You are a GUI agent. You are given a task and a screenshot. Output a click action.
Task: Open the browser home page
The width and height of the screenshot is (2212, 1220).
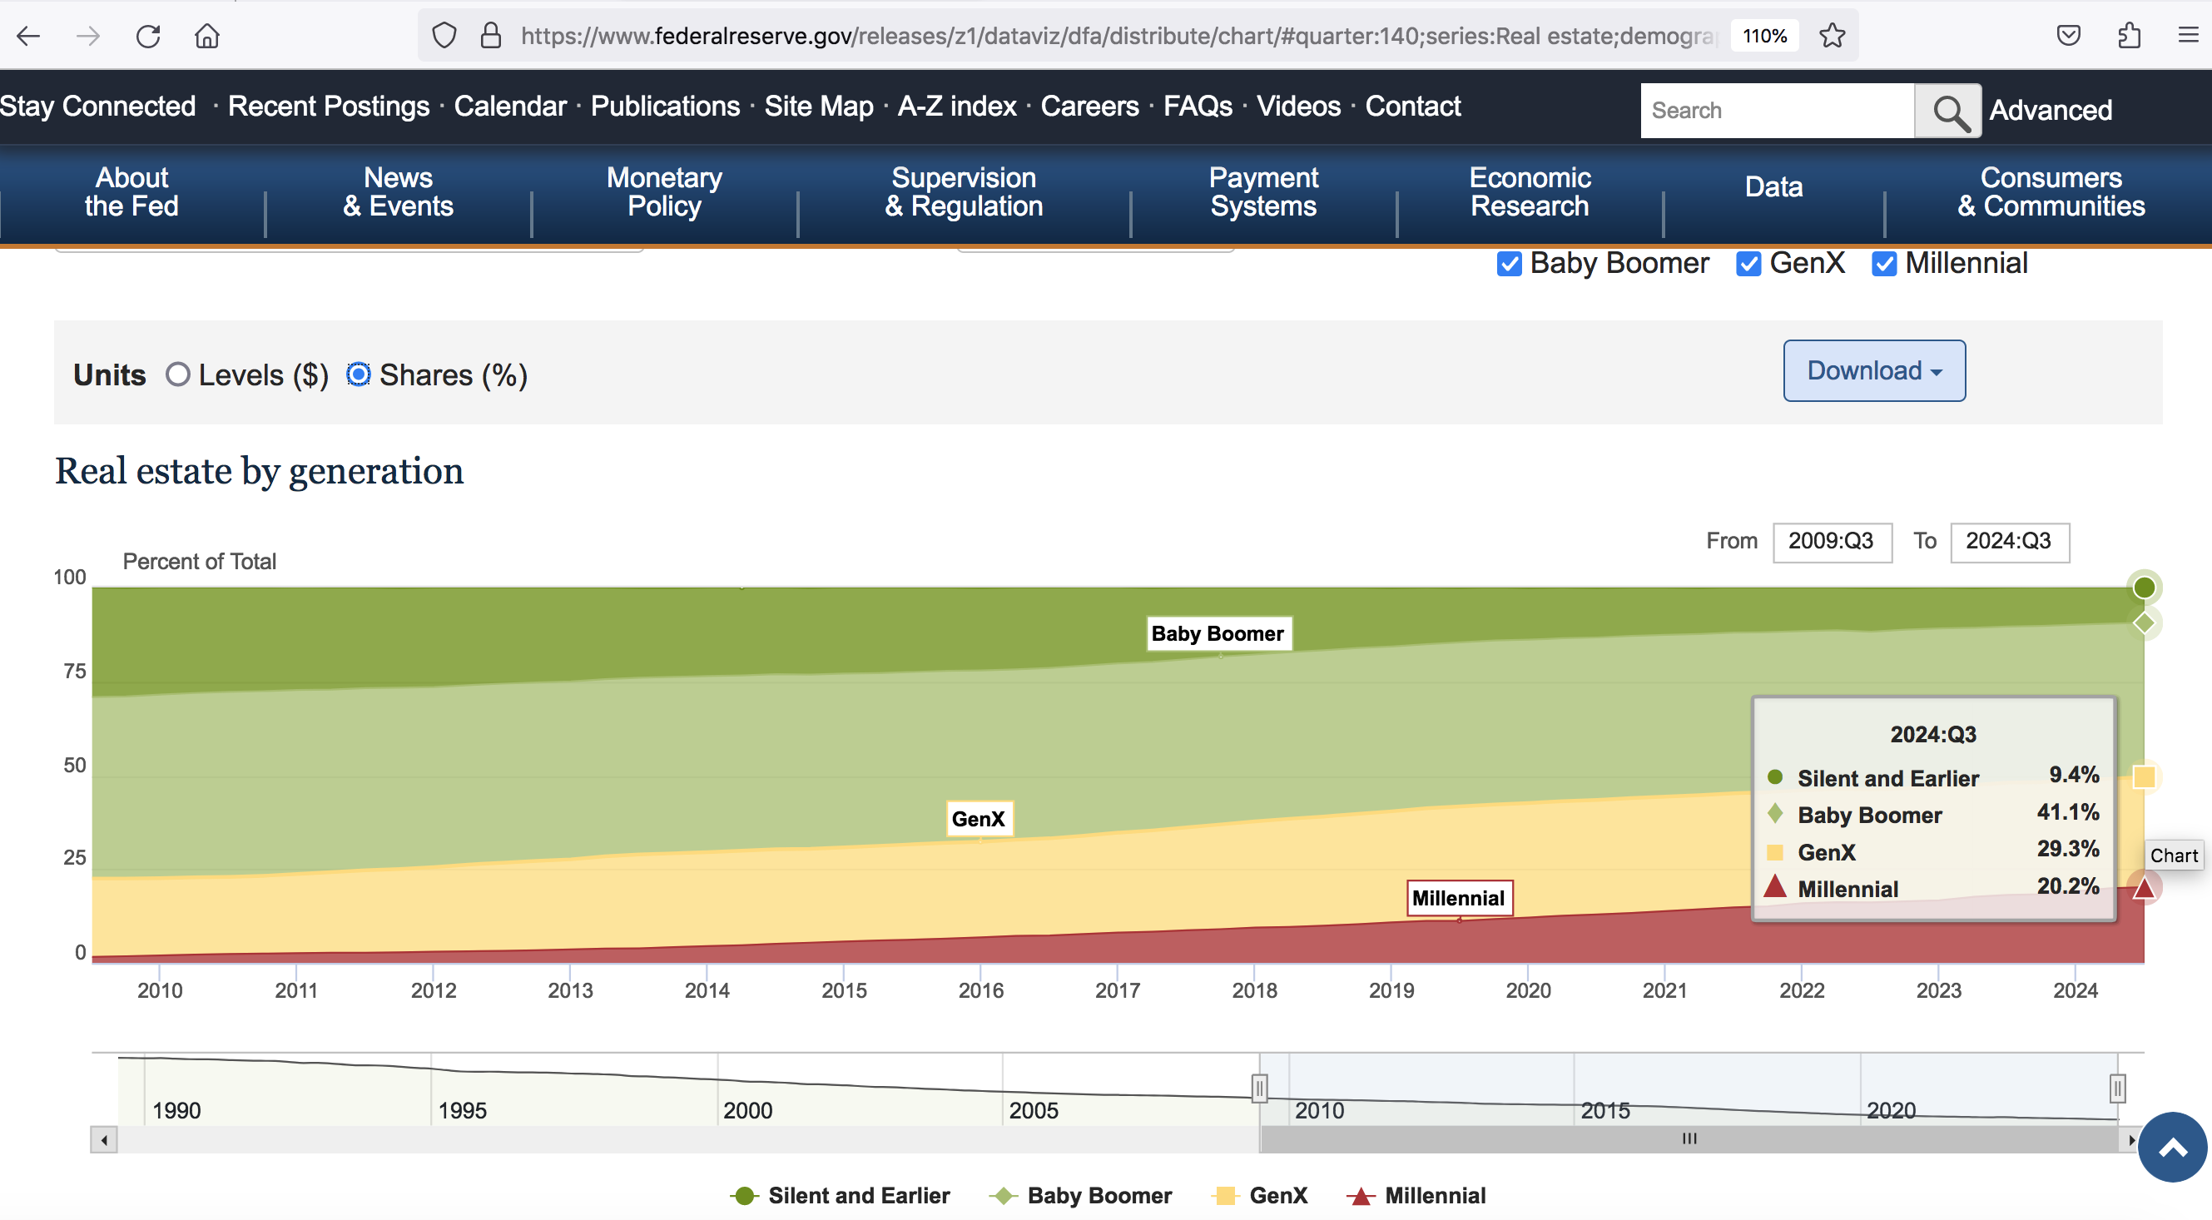click(207, 35)
